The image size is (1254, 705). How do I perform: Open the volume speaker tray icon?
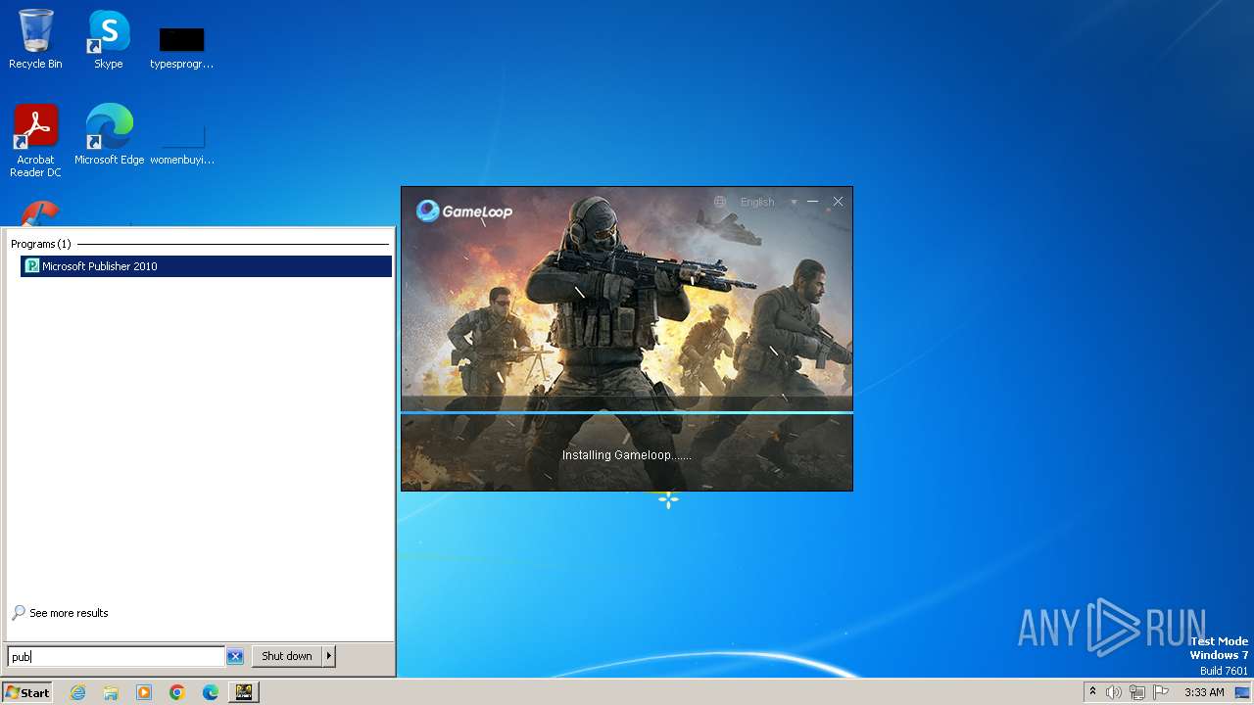click(1114, 692)
